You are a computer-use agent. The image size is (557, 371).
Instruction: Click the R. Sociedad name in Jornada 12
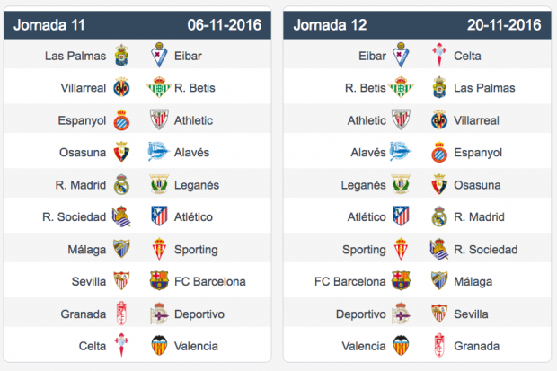(486, 250)
